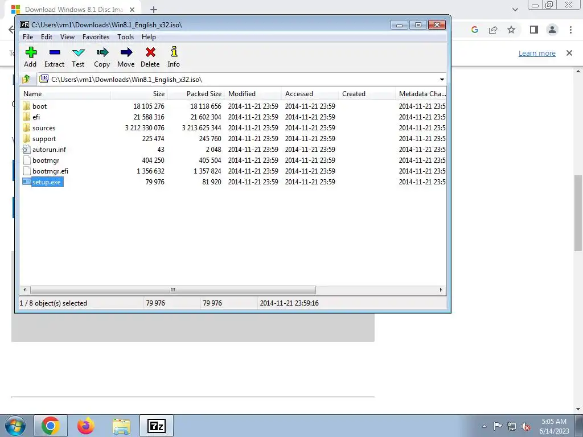Viewport: 583px width, 437px height.
Task: Select the support folder icon
Action: tap(26, 138)
